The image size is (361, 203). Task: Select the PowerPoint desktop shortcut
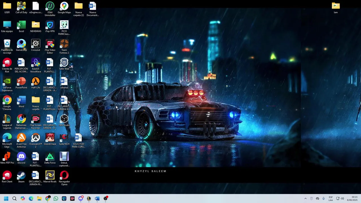(21, 83)
